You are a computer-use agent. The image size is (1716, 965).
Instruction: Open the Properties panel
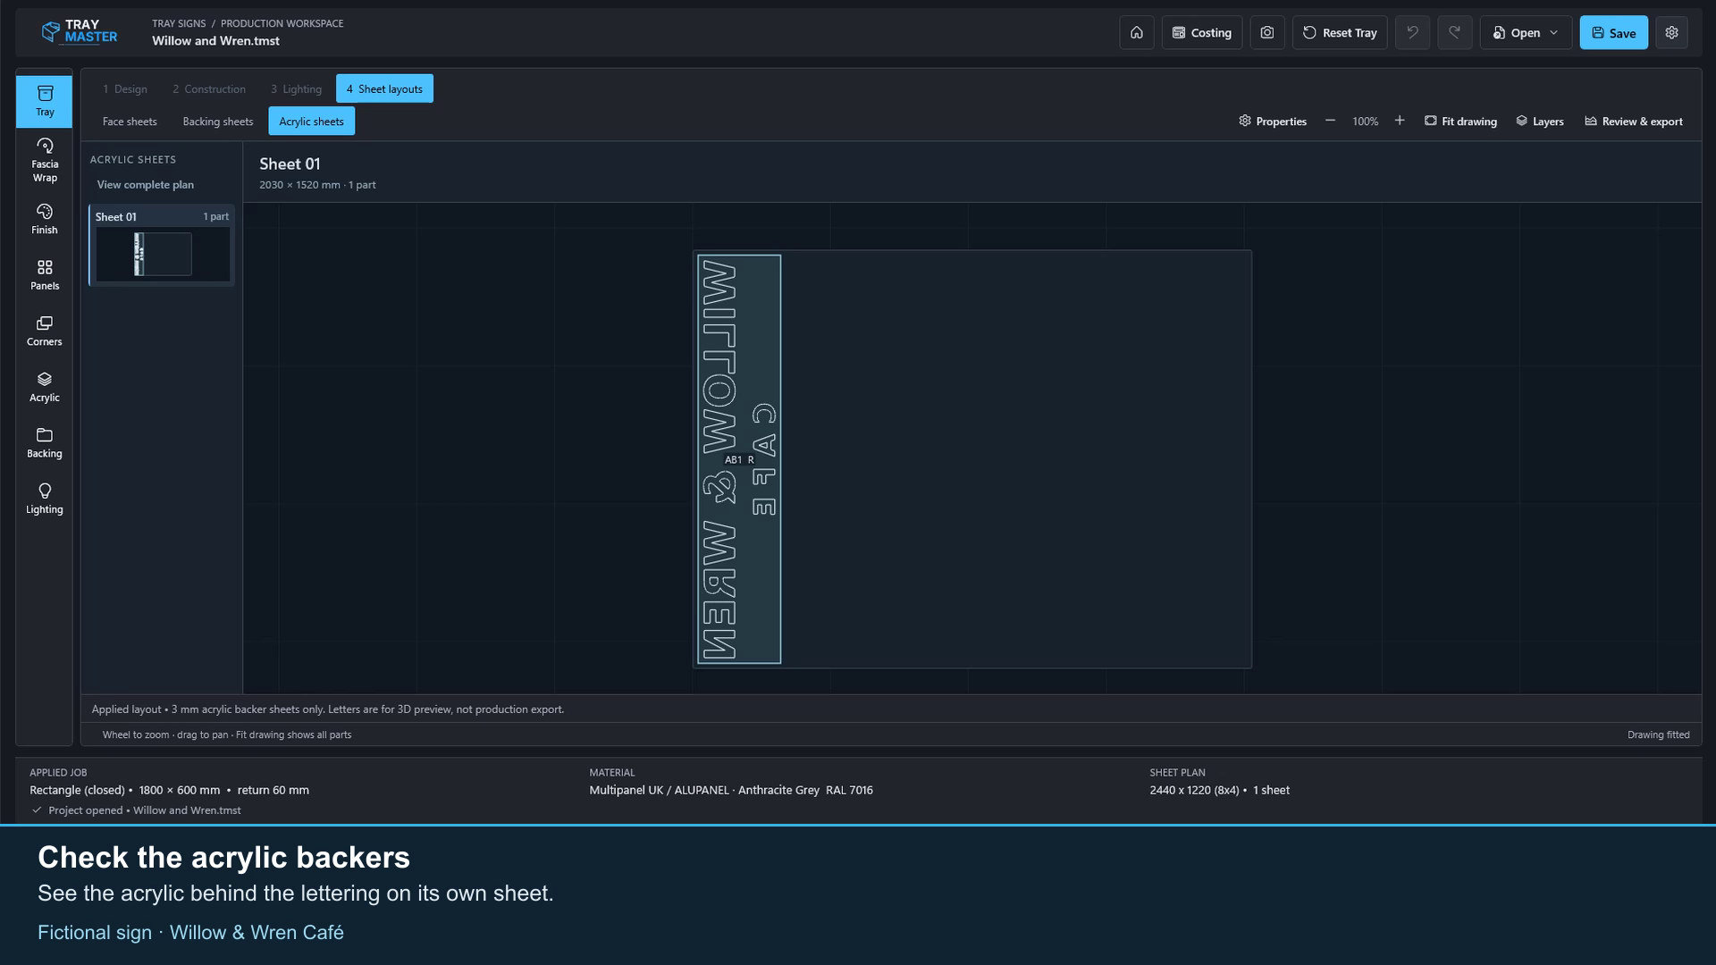tap(1273, 121)
